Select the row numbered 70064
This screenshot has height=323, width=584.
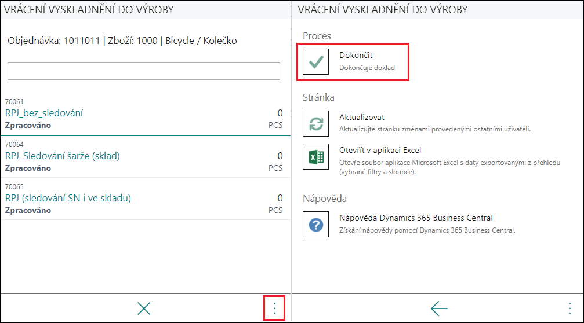pyautogui.click(x=145, y=156)
